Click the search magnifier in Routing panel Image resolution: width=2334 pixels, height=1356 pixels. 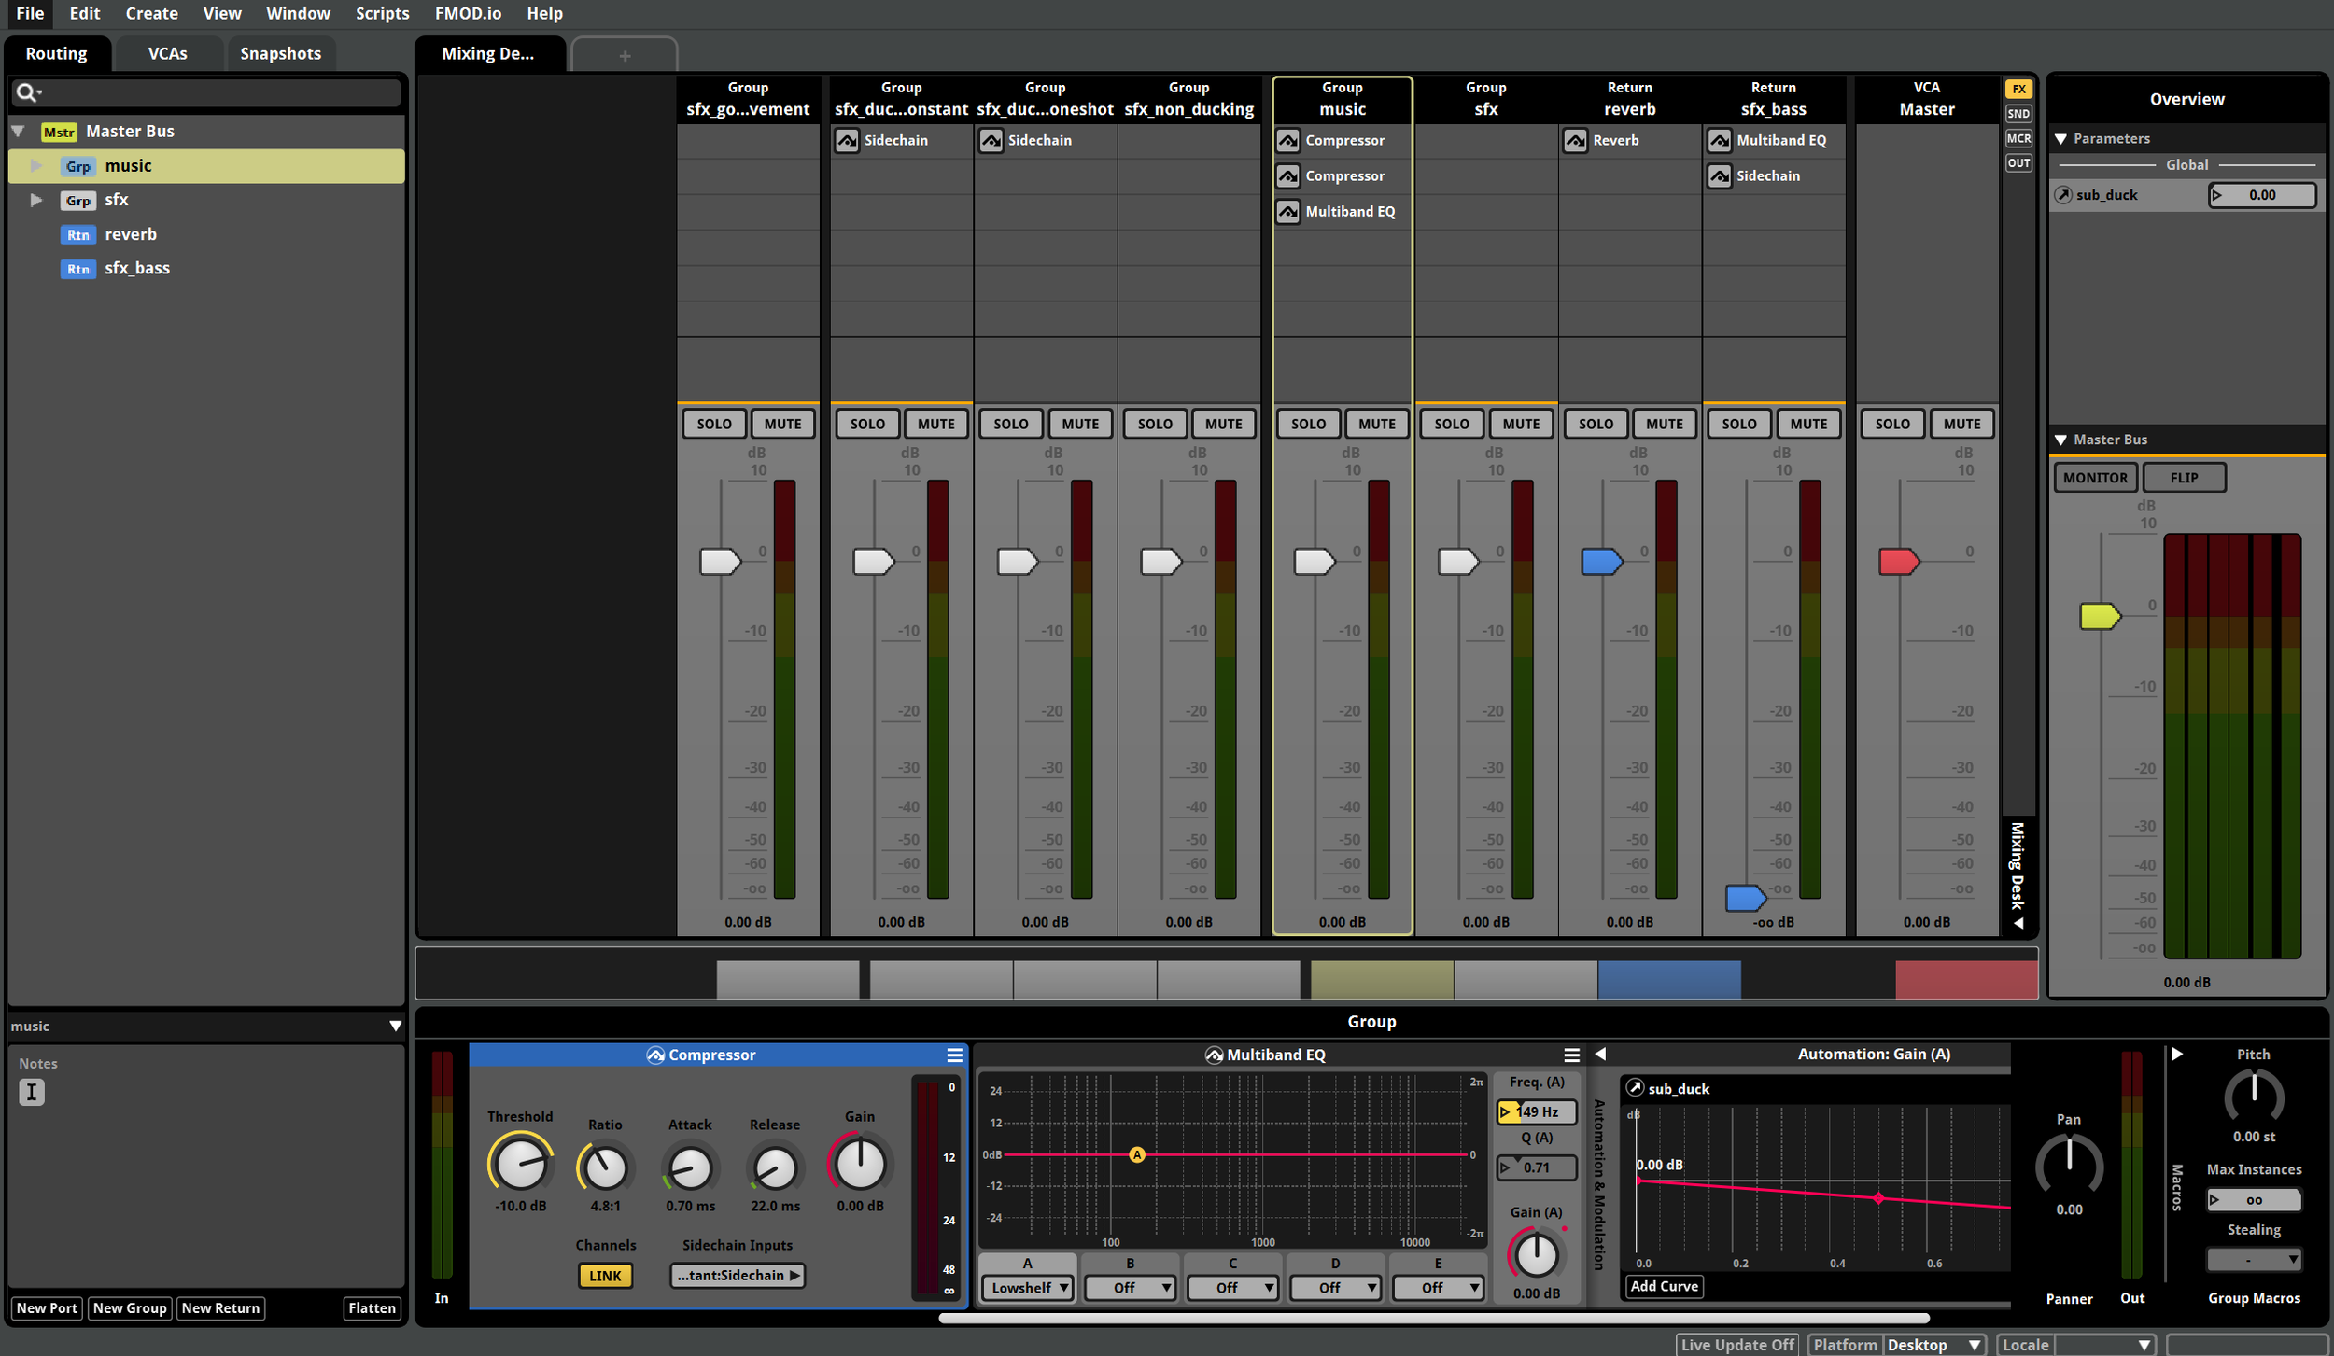click(26, 92)
